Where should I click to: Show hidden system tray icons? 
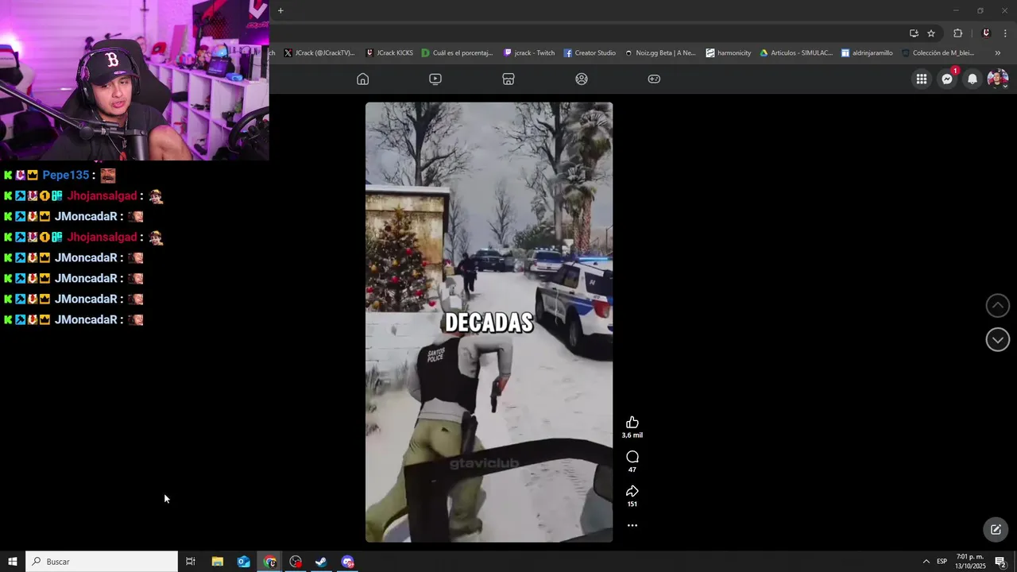(x=926, y=562)
